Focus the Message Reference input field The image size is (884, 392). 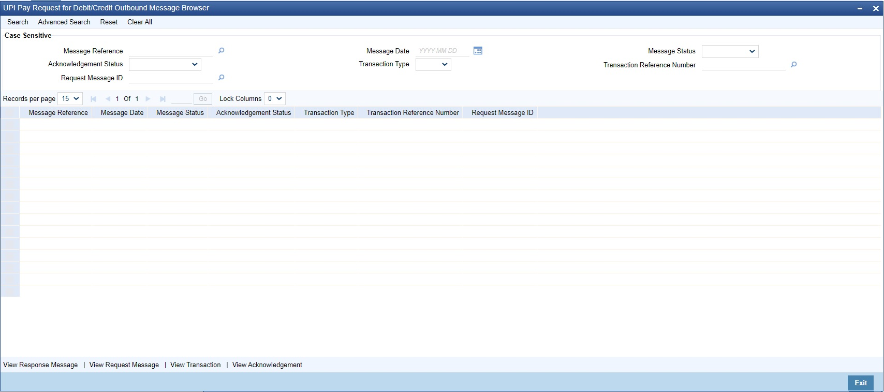(171, 51)
